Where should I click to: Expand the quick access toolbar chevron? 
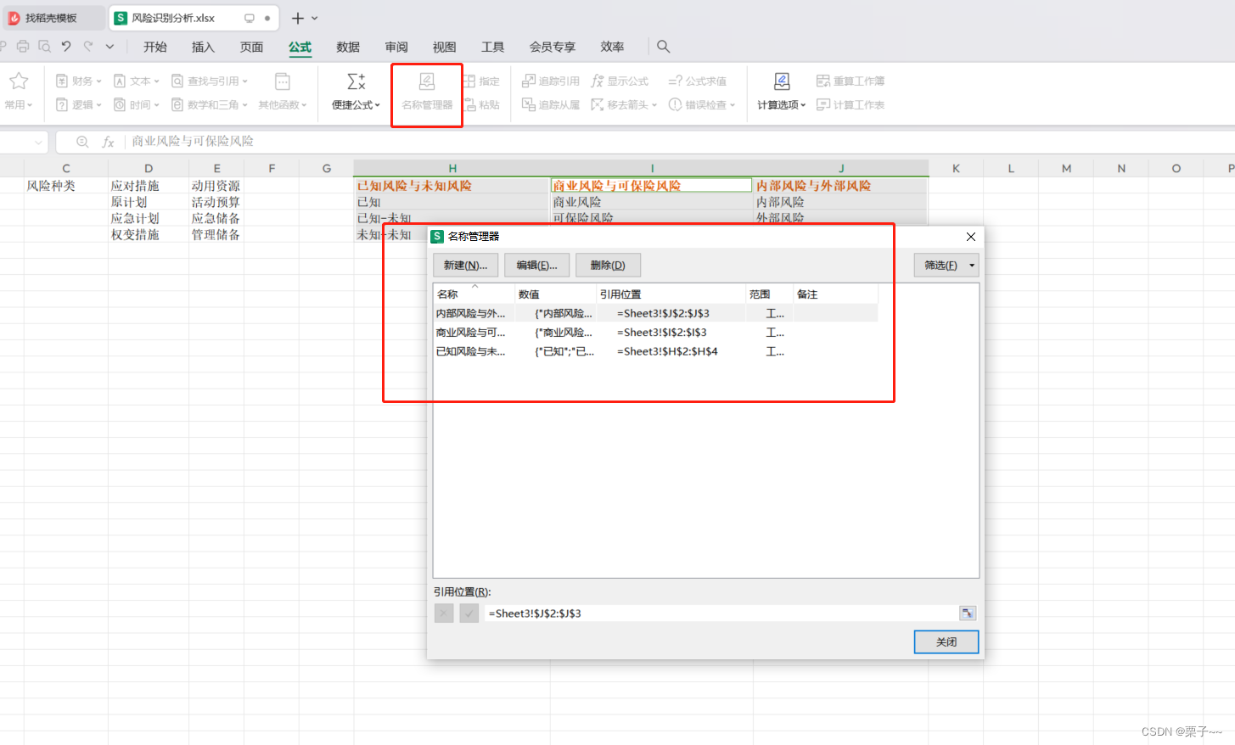pos(109,46)
